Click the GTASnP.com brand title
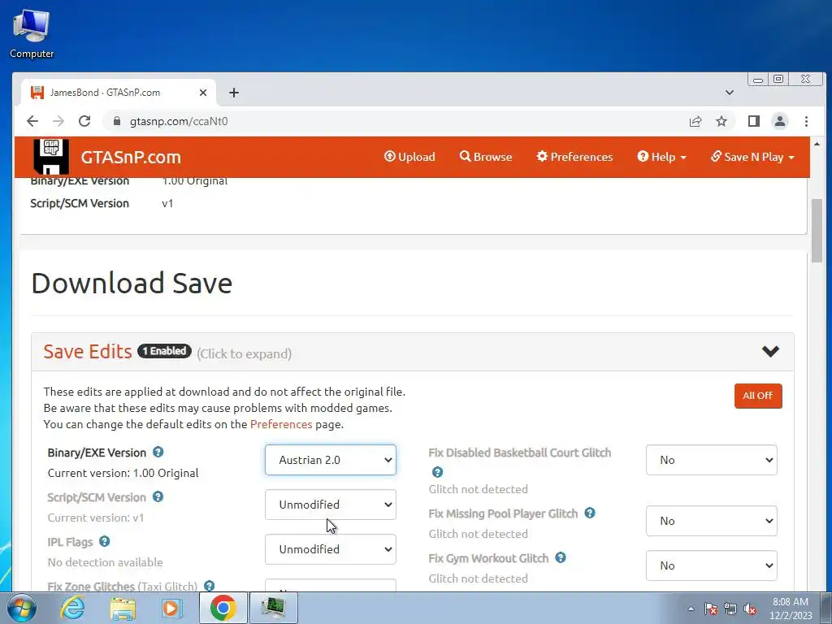Image resolution: width=832 pixels, height=624 pixels. coord(131,157)
